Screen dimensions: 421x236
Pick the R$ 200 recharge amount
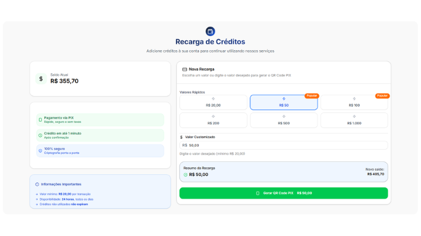(x=213, y=121)
